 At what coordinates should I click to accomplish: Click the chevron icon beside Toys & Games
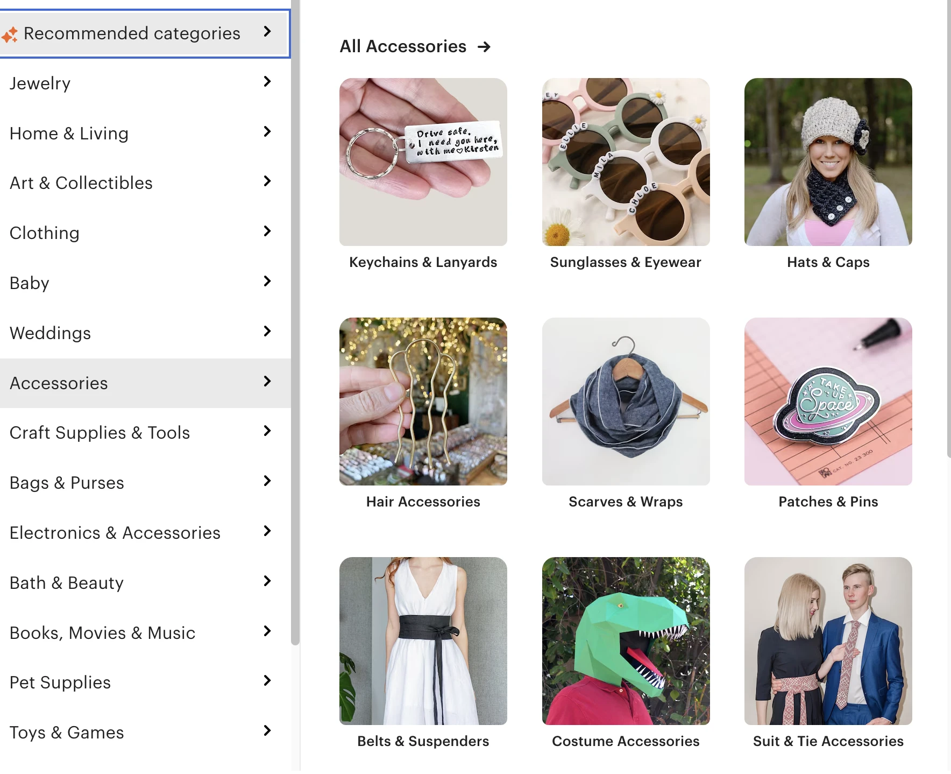267,731
